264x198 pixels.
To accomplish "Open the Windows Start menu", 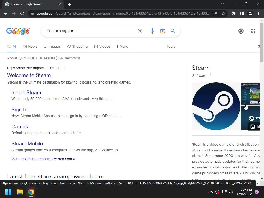I will click(x=8, y=192).
